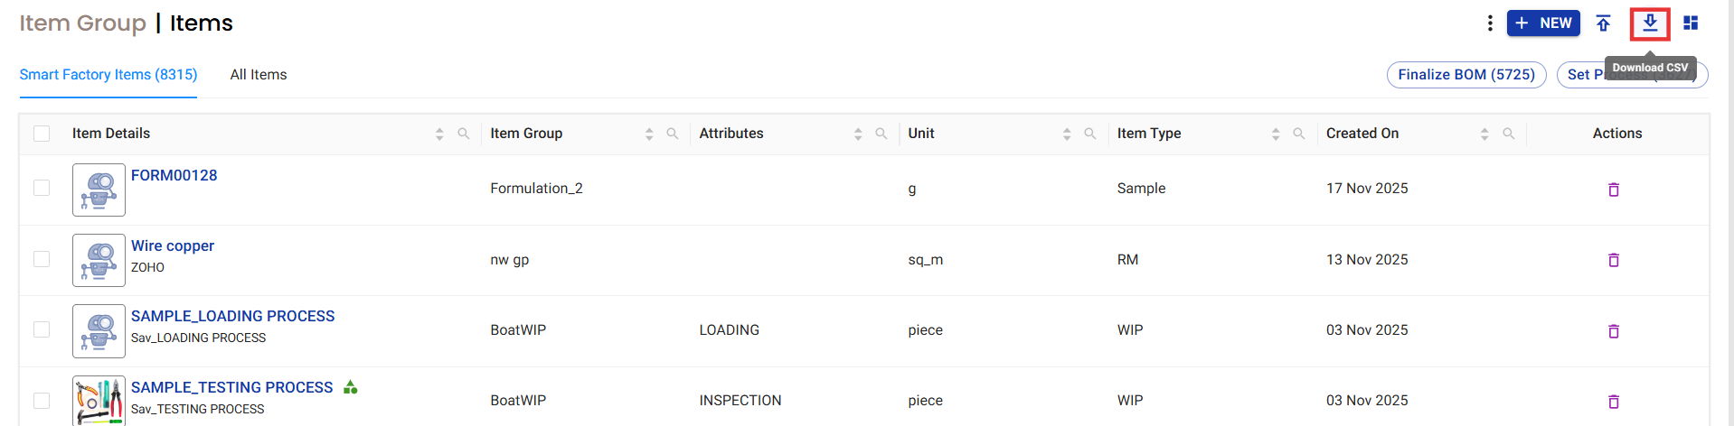
Task: Delete the Wire copper item
Action: [1614, 260]
